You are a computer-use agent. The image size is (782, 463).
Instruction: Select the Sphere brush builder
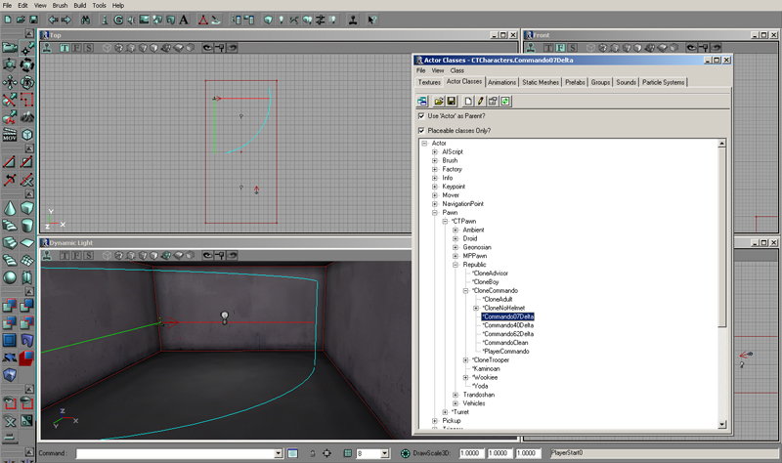click(10, 277)
